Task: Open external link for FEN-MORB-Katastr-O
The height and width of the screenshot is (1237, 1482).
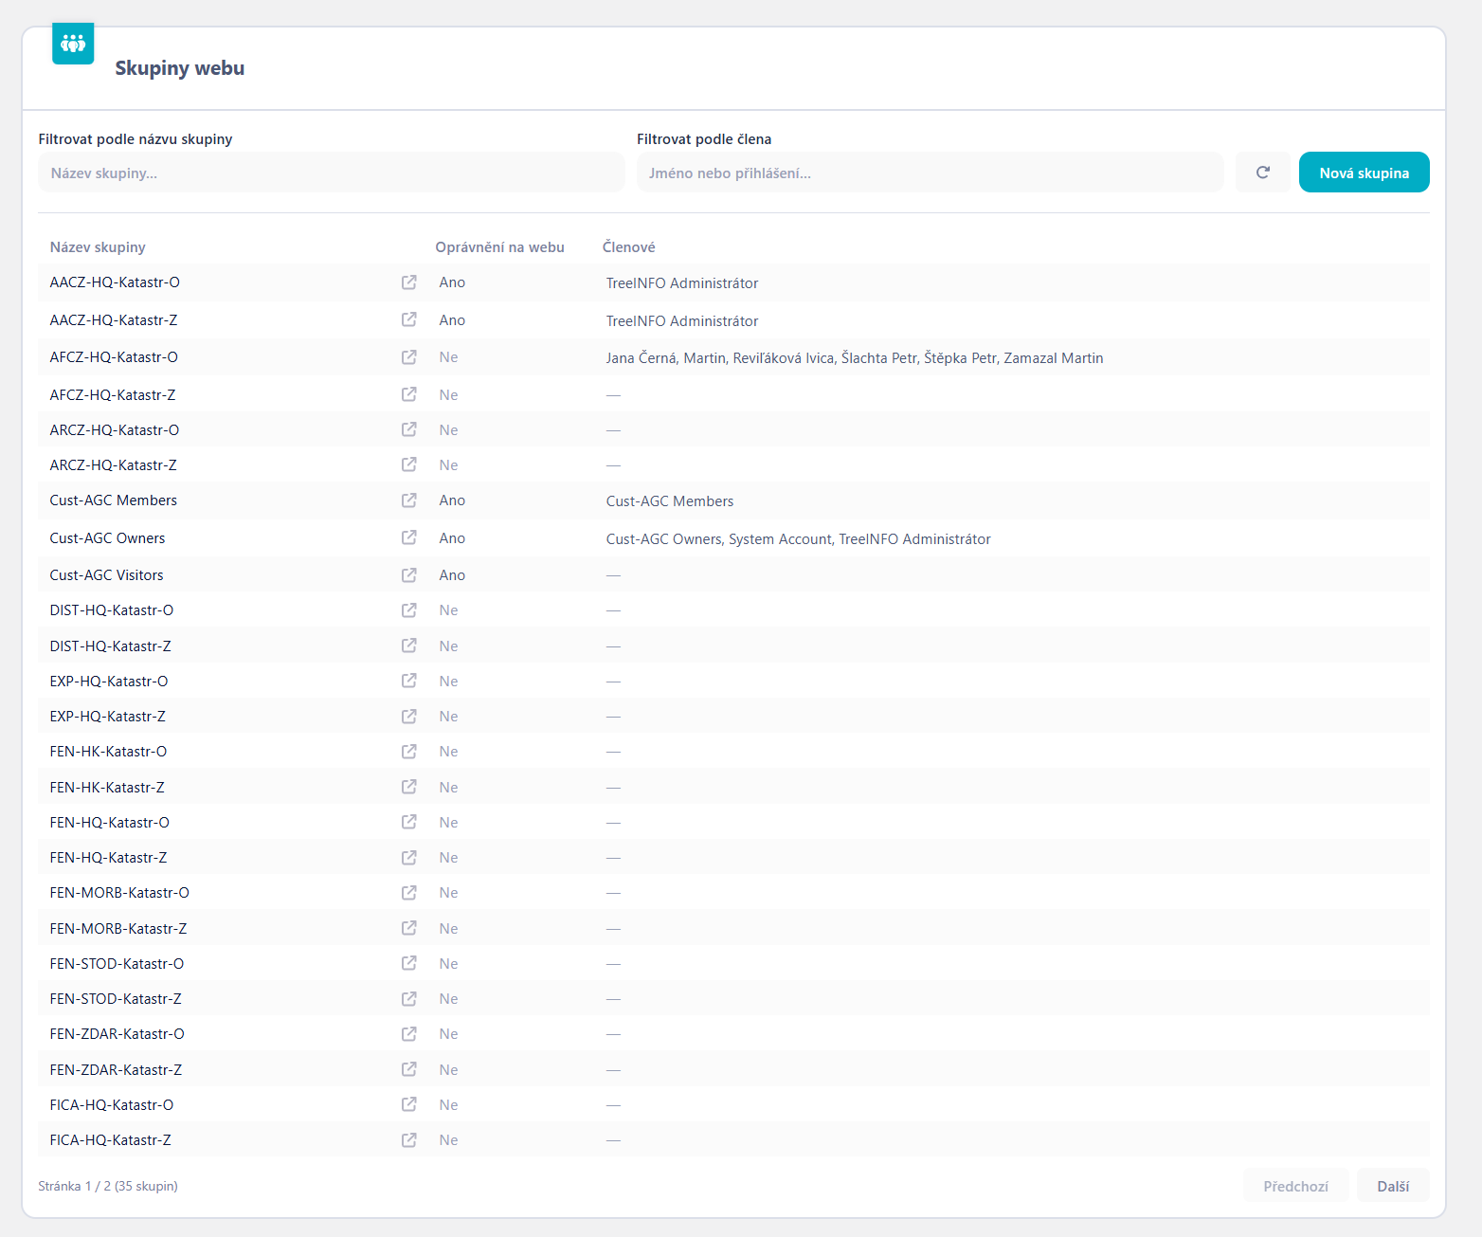Action: 409,893
